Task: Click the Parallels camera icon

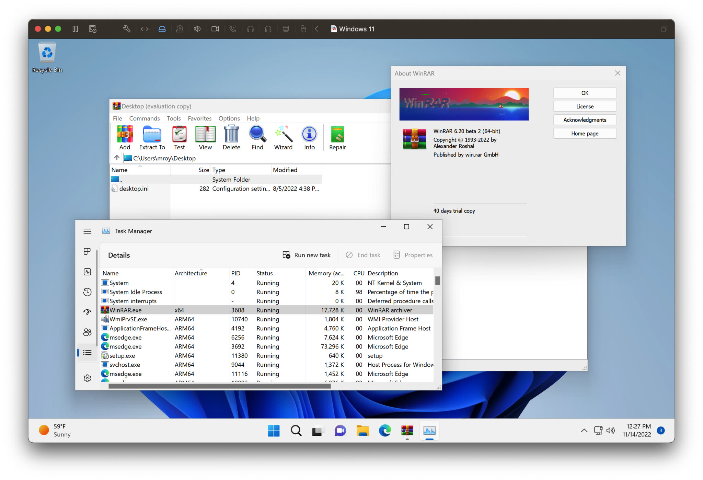Action: [215, 29]
